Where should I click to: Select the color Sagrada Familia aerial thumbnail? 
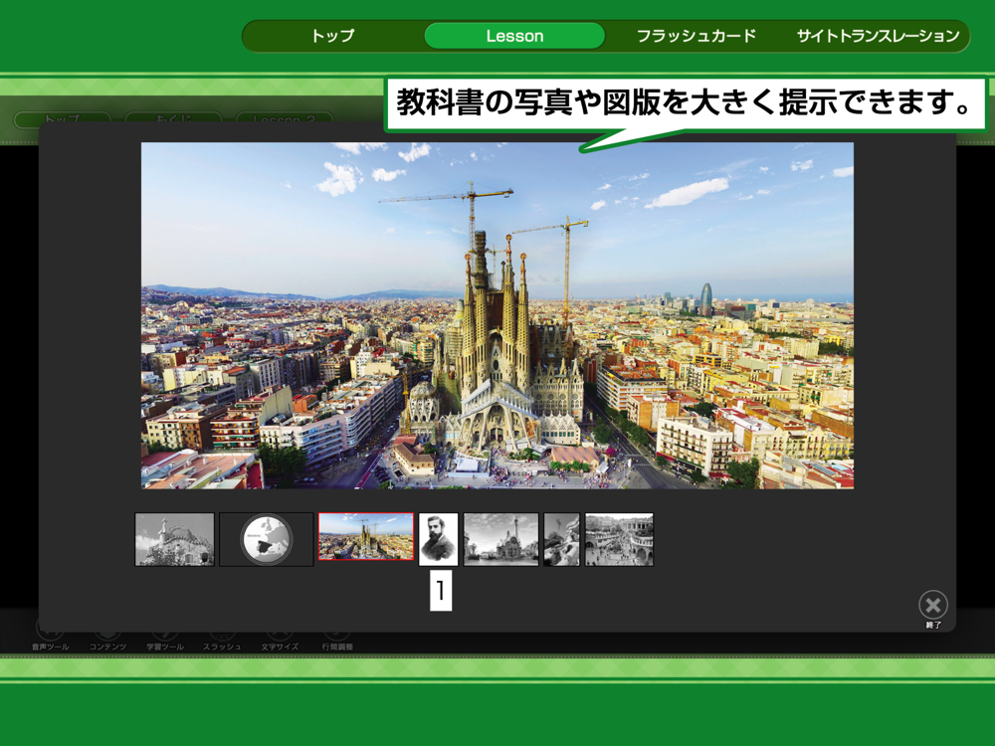(366, 537)
